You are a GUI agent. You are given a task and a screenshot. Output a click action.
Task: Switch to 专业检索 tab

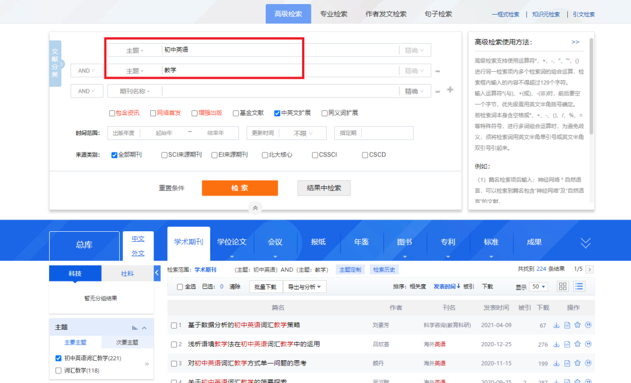334,14
